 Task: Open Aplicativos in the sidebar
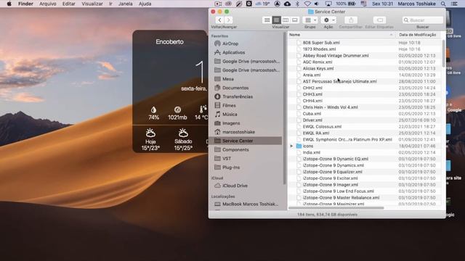click(234, 52)
